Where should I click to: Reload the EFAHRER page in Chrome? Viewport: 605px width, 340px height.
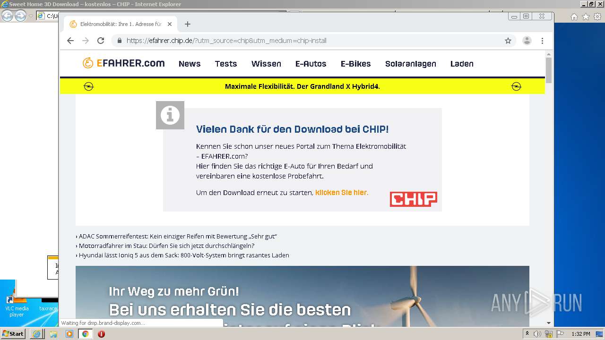click(x=101, y=41)
